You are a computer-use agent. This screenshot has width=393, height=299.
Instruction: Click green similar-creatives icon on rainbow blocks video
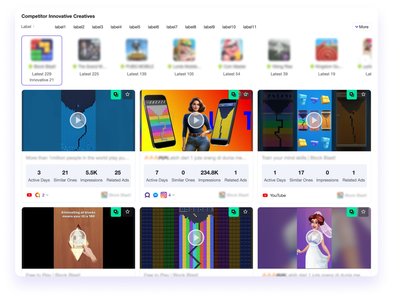click(234, 212)
